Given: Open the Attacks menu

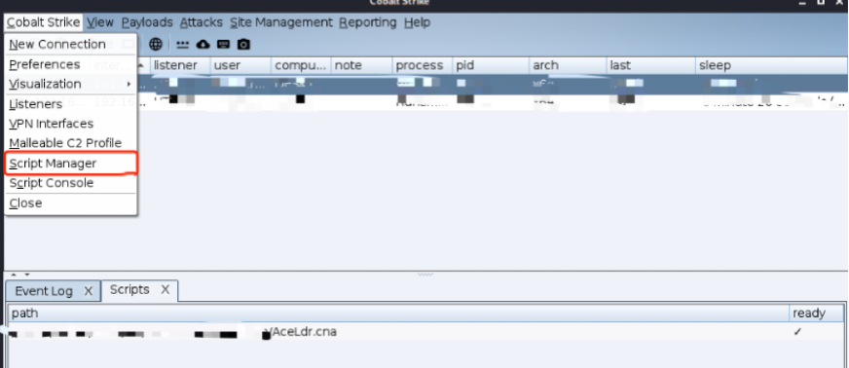Looking at the screenshot, I should 201,22.
